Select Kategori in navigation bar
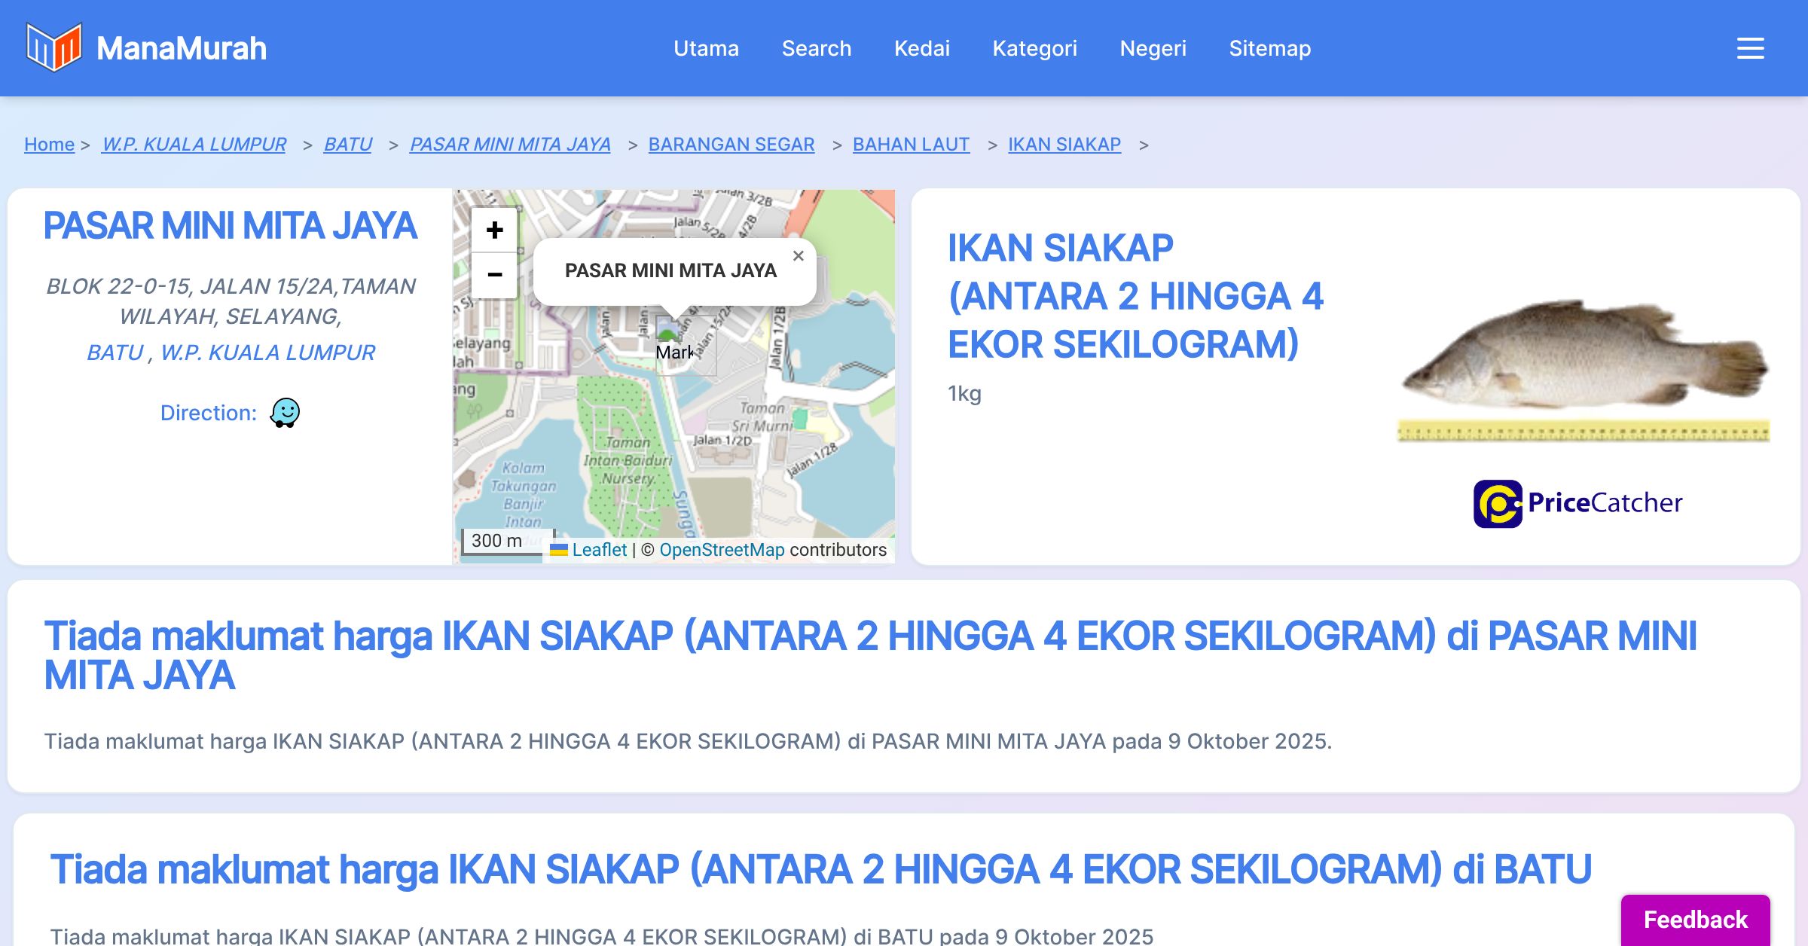This screenshot has width=1808, height=946. click(1034, 48)
